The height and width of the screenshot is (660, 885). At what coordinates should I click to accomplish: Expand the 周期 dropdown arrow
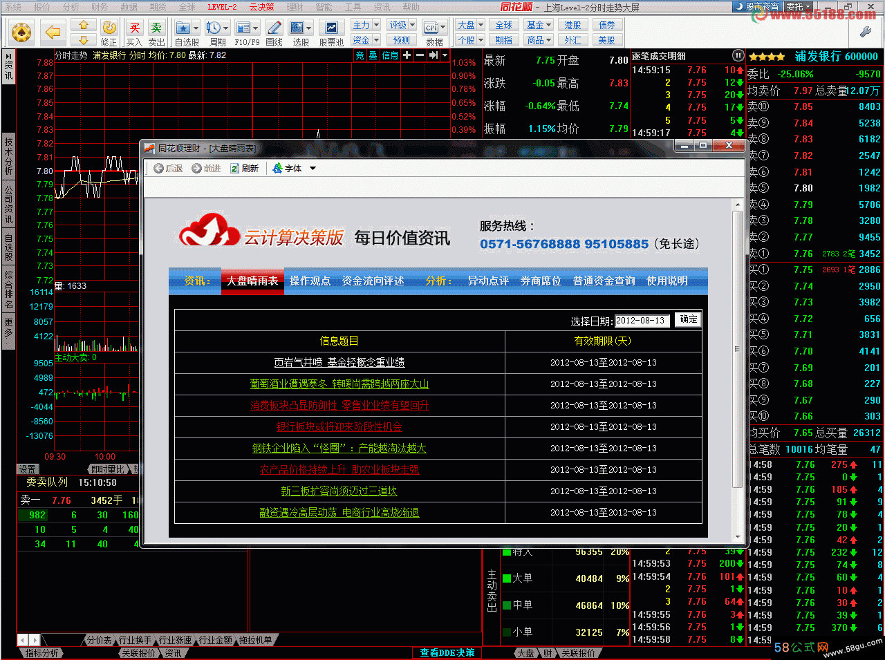click(225, 28)
